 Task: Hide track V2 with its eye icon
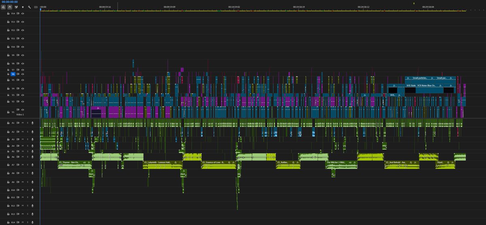23,102
